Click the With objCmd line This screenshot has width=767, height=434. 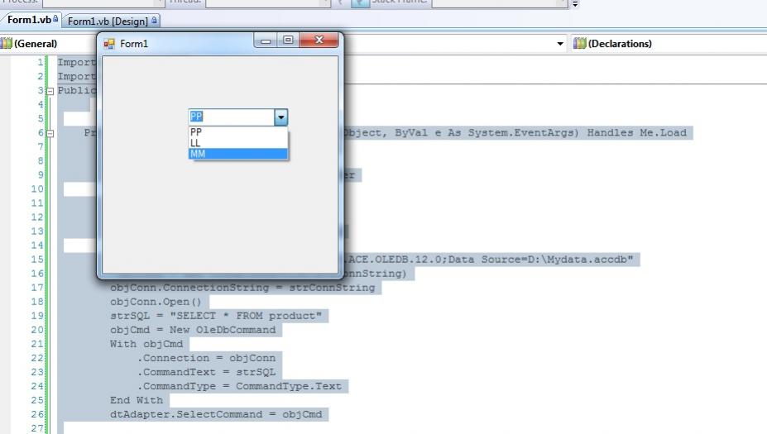pyautogui.click(x=146, y=344)
